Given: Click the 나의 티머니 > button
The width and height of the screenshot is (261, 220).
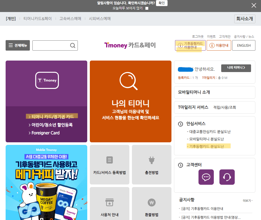Looking at the screenshot, I should [236, 68].
